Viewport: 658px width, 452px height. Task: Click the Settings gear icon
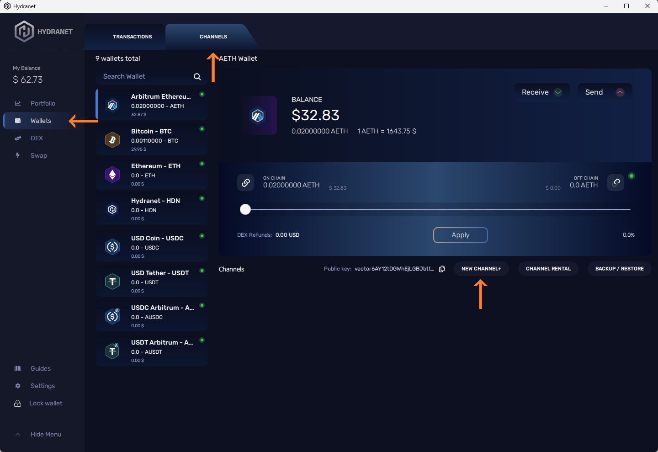pyautogui.click(x=18, y=386)
